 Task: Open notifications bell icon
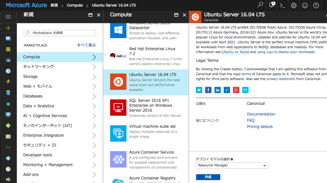click(x=271, y=5)
